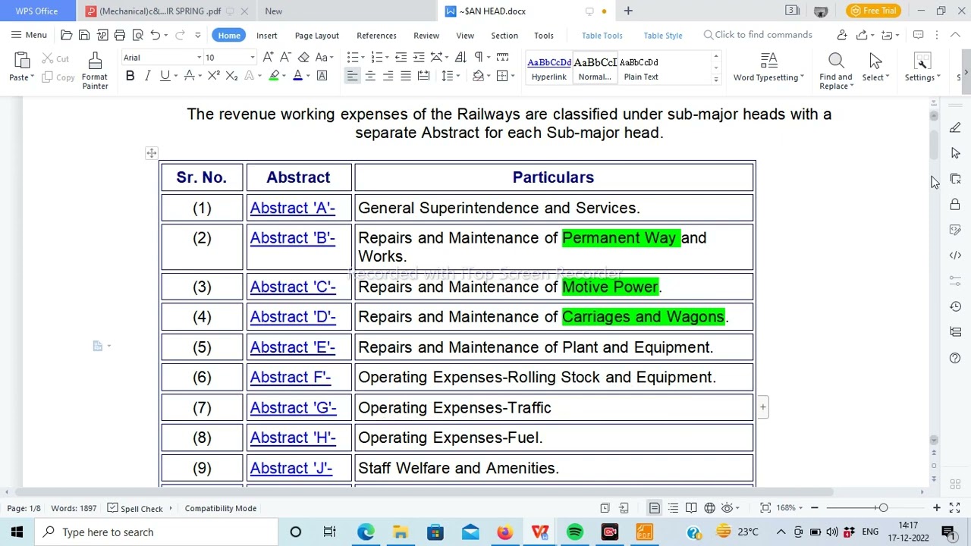Open the font name Arial dropdown
Image resolution: width=971 pixels, height=546 pixels.
coord(200,58)
